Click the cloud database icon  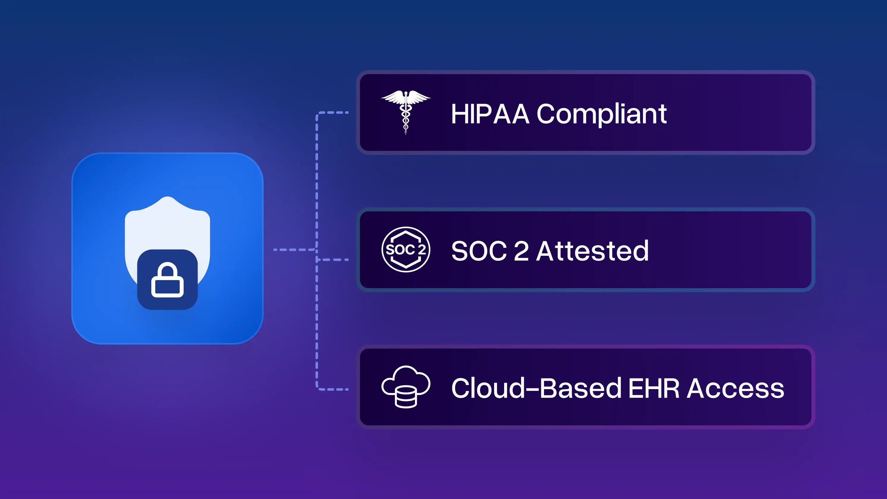click(406, 387)
